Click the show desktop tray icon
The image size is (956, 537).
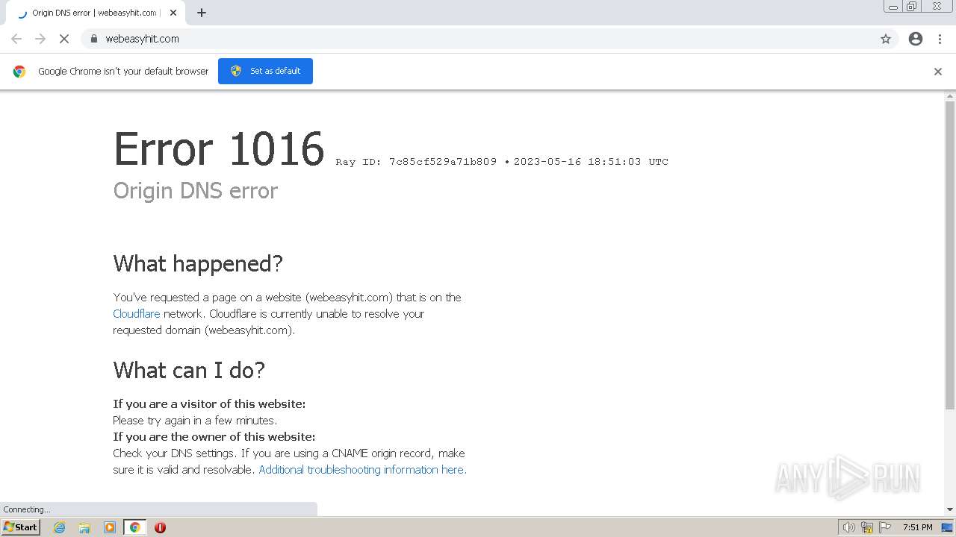click(947, 527)
